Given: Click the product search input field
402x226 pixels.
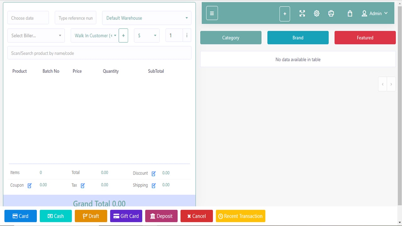Looking at the screenshot, I should 99,53.
